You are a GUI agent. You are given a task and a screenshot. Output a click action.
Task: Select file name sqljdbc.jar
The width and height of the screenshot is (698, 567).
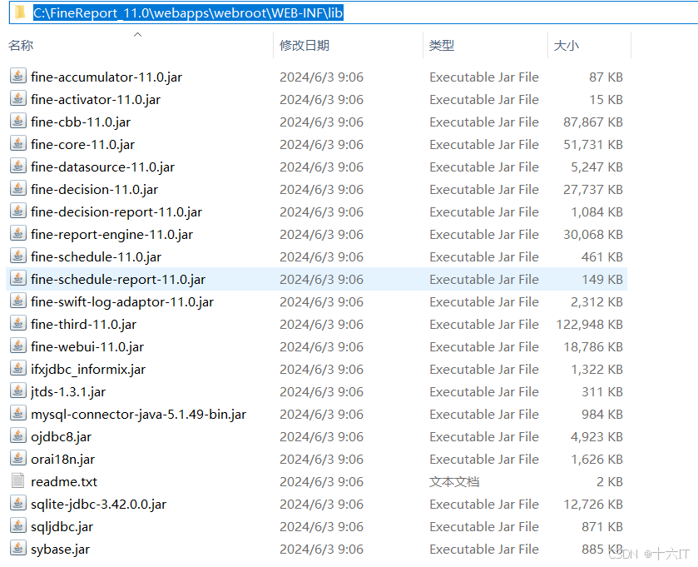point(62,527)
